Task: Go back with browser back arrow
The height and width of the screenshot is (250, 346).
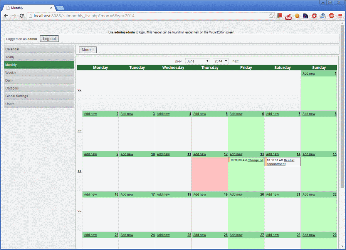Action: point(6,16)
